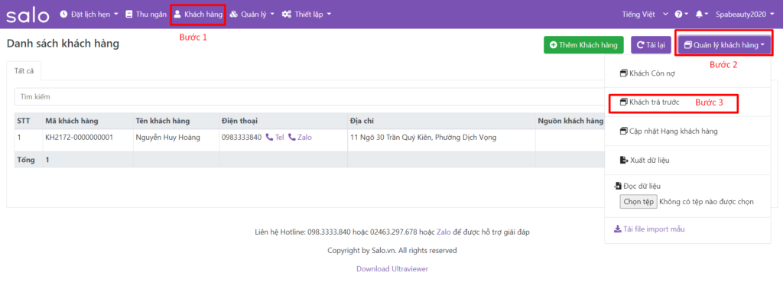Open the Tiếng Việt language dropdown
Screen dimensions: 783x289
tap(645, 15)
